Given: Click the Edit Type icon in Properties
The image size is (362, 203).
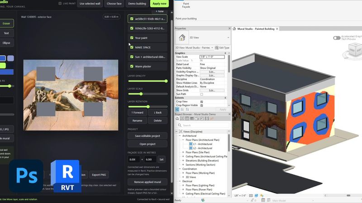Looking at the screenshot, I should pos(217,48).
